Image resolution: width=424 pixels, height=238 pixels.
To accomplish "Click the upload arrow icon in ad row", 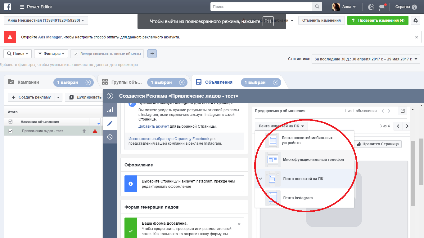I will [x=84, y=131].
